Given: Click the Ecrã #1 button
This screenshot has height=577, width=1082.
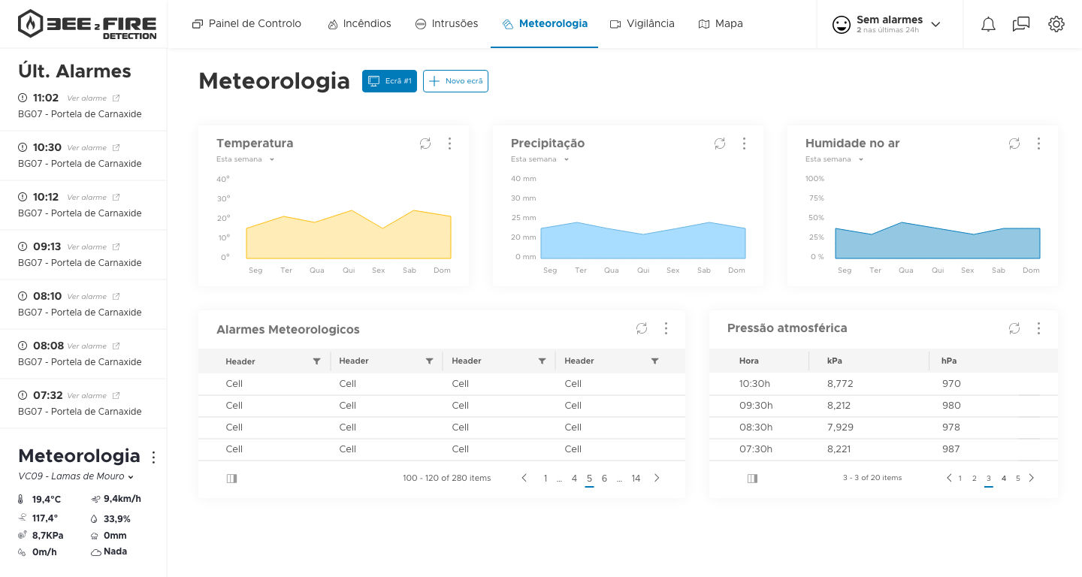Looking at the screenshot, I should (389, 81).
